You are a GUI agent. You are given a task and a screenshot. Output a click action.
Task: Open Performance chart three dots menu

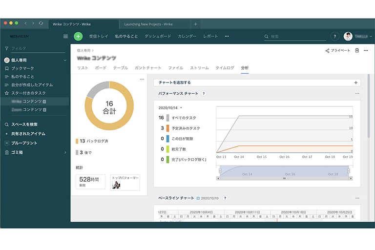click(357, 94)
